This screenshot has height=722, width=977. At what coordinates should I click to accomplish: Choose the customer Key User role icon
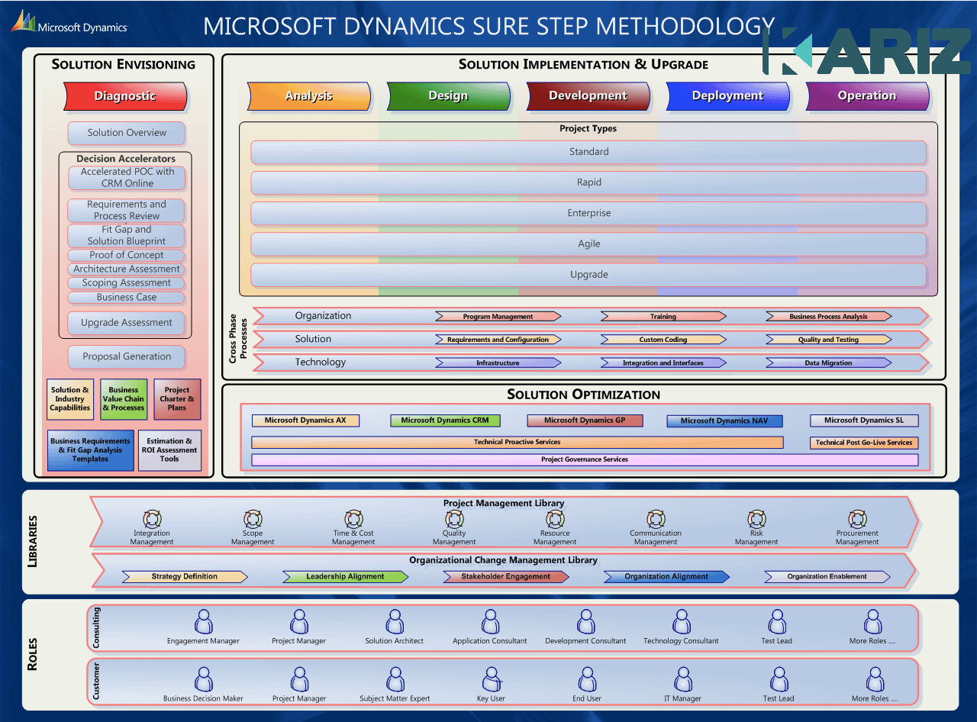(492, 679)
